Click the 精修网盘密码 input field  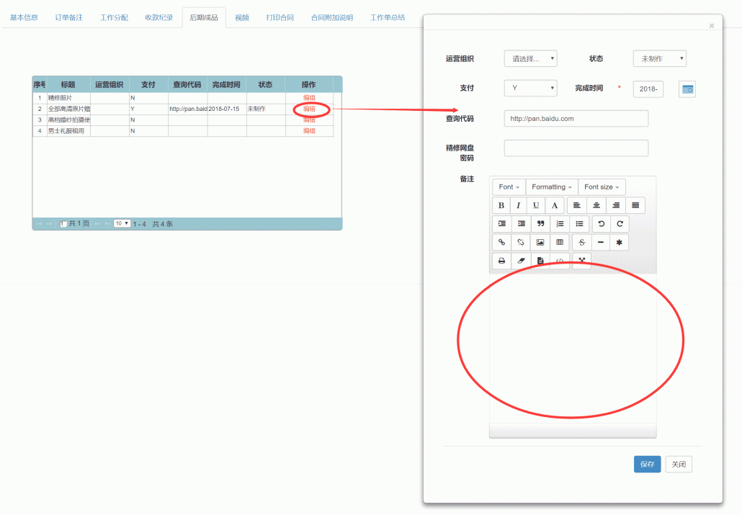tap(576, 148)
